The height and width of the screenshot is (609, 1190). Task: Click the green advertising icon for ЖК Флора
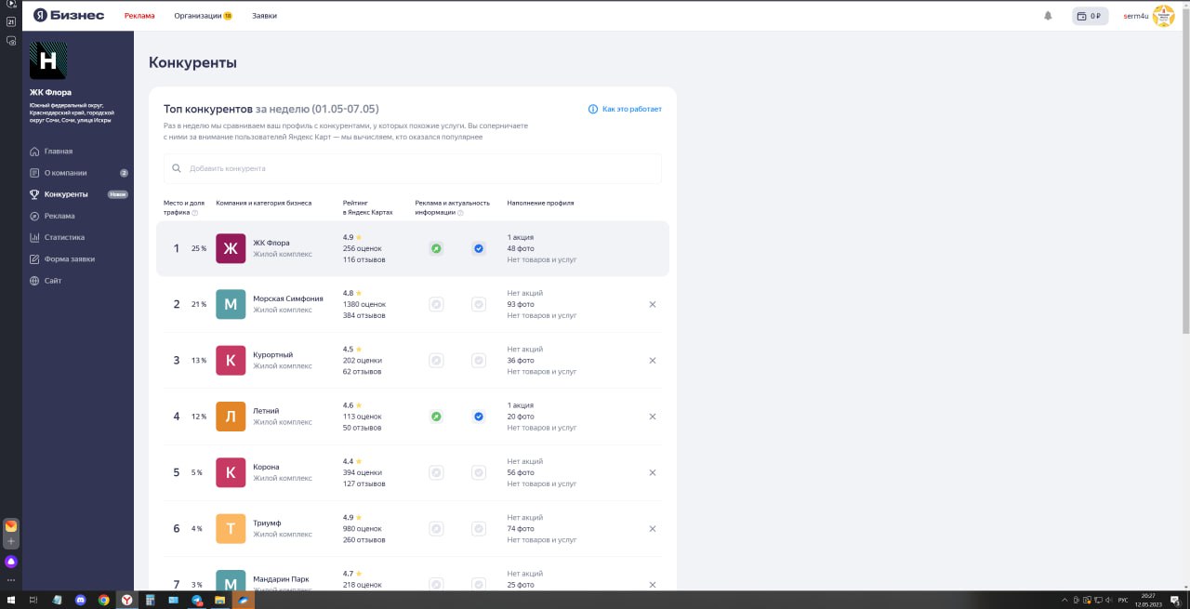(x=436, y=248)
